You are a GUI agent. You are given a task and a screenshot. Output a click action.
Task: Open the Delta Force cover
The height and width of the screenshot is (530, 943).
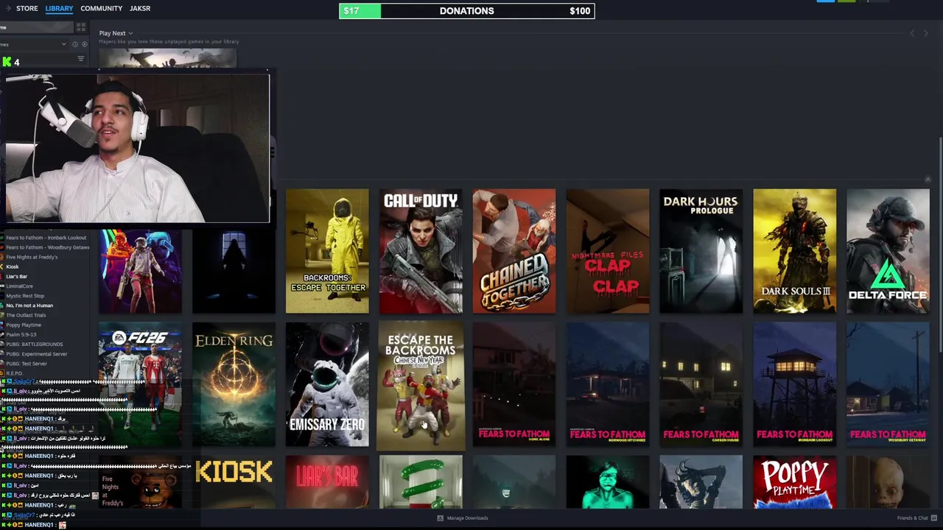888,251
